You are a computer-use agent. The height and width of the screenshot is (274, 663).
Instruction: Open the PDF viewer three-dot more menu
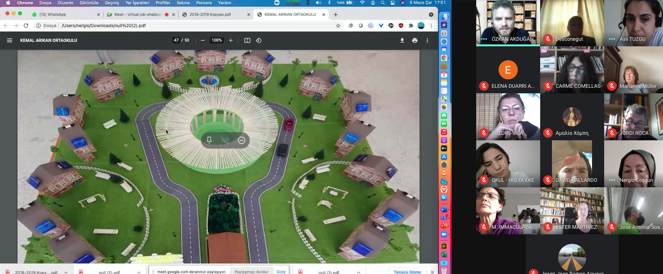[x=427, y=40]
